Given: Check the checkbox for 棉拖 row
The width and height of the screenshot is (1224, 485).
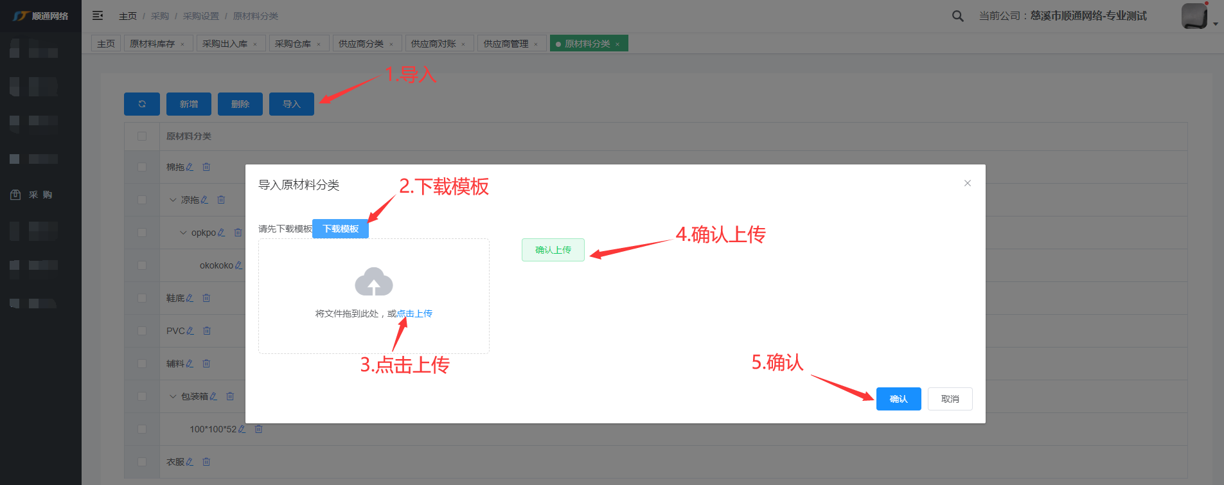Looking at the screenshot, I should (142, 167).
